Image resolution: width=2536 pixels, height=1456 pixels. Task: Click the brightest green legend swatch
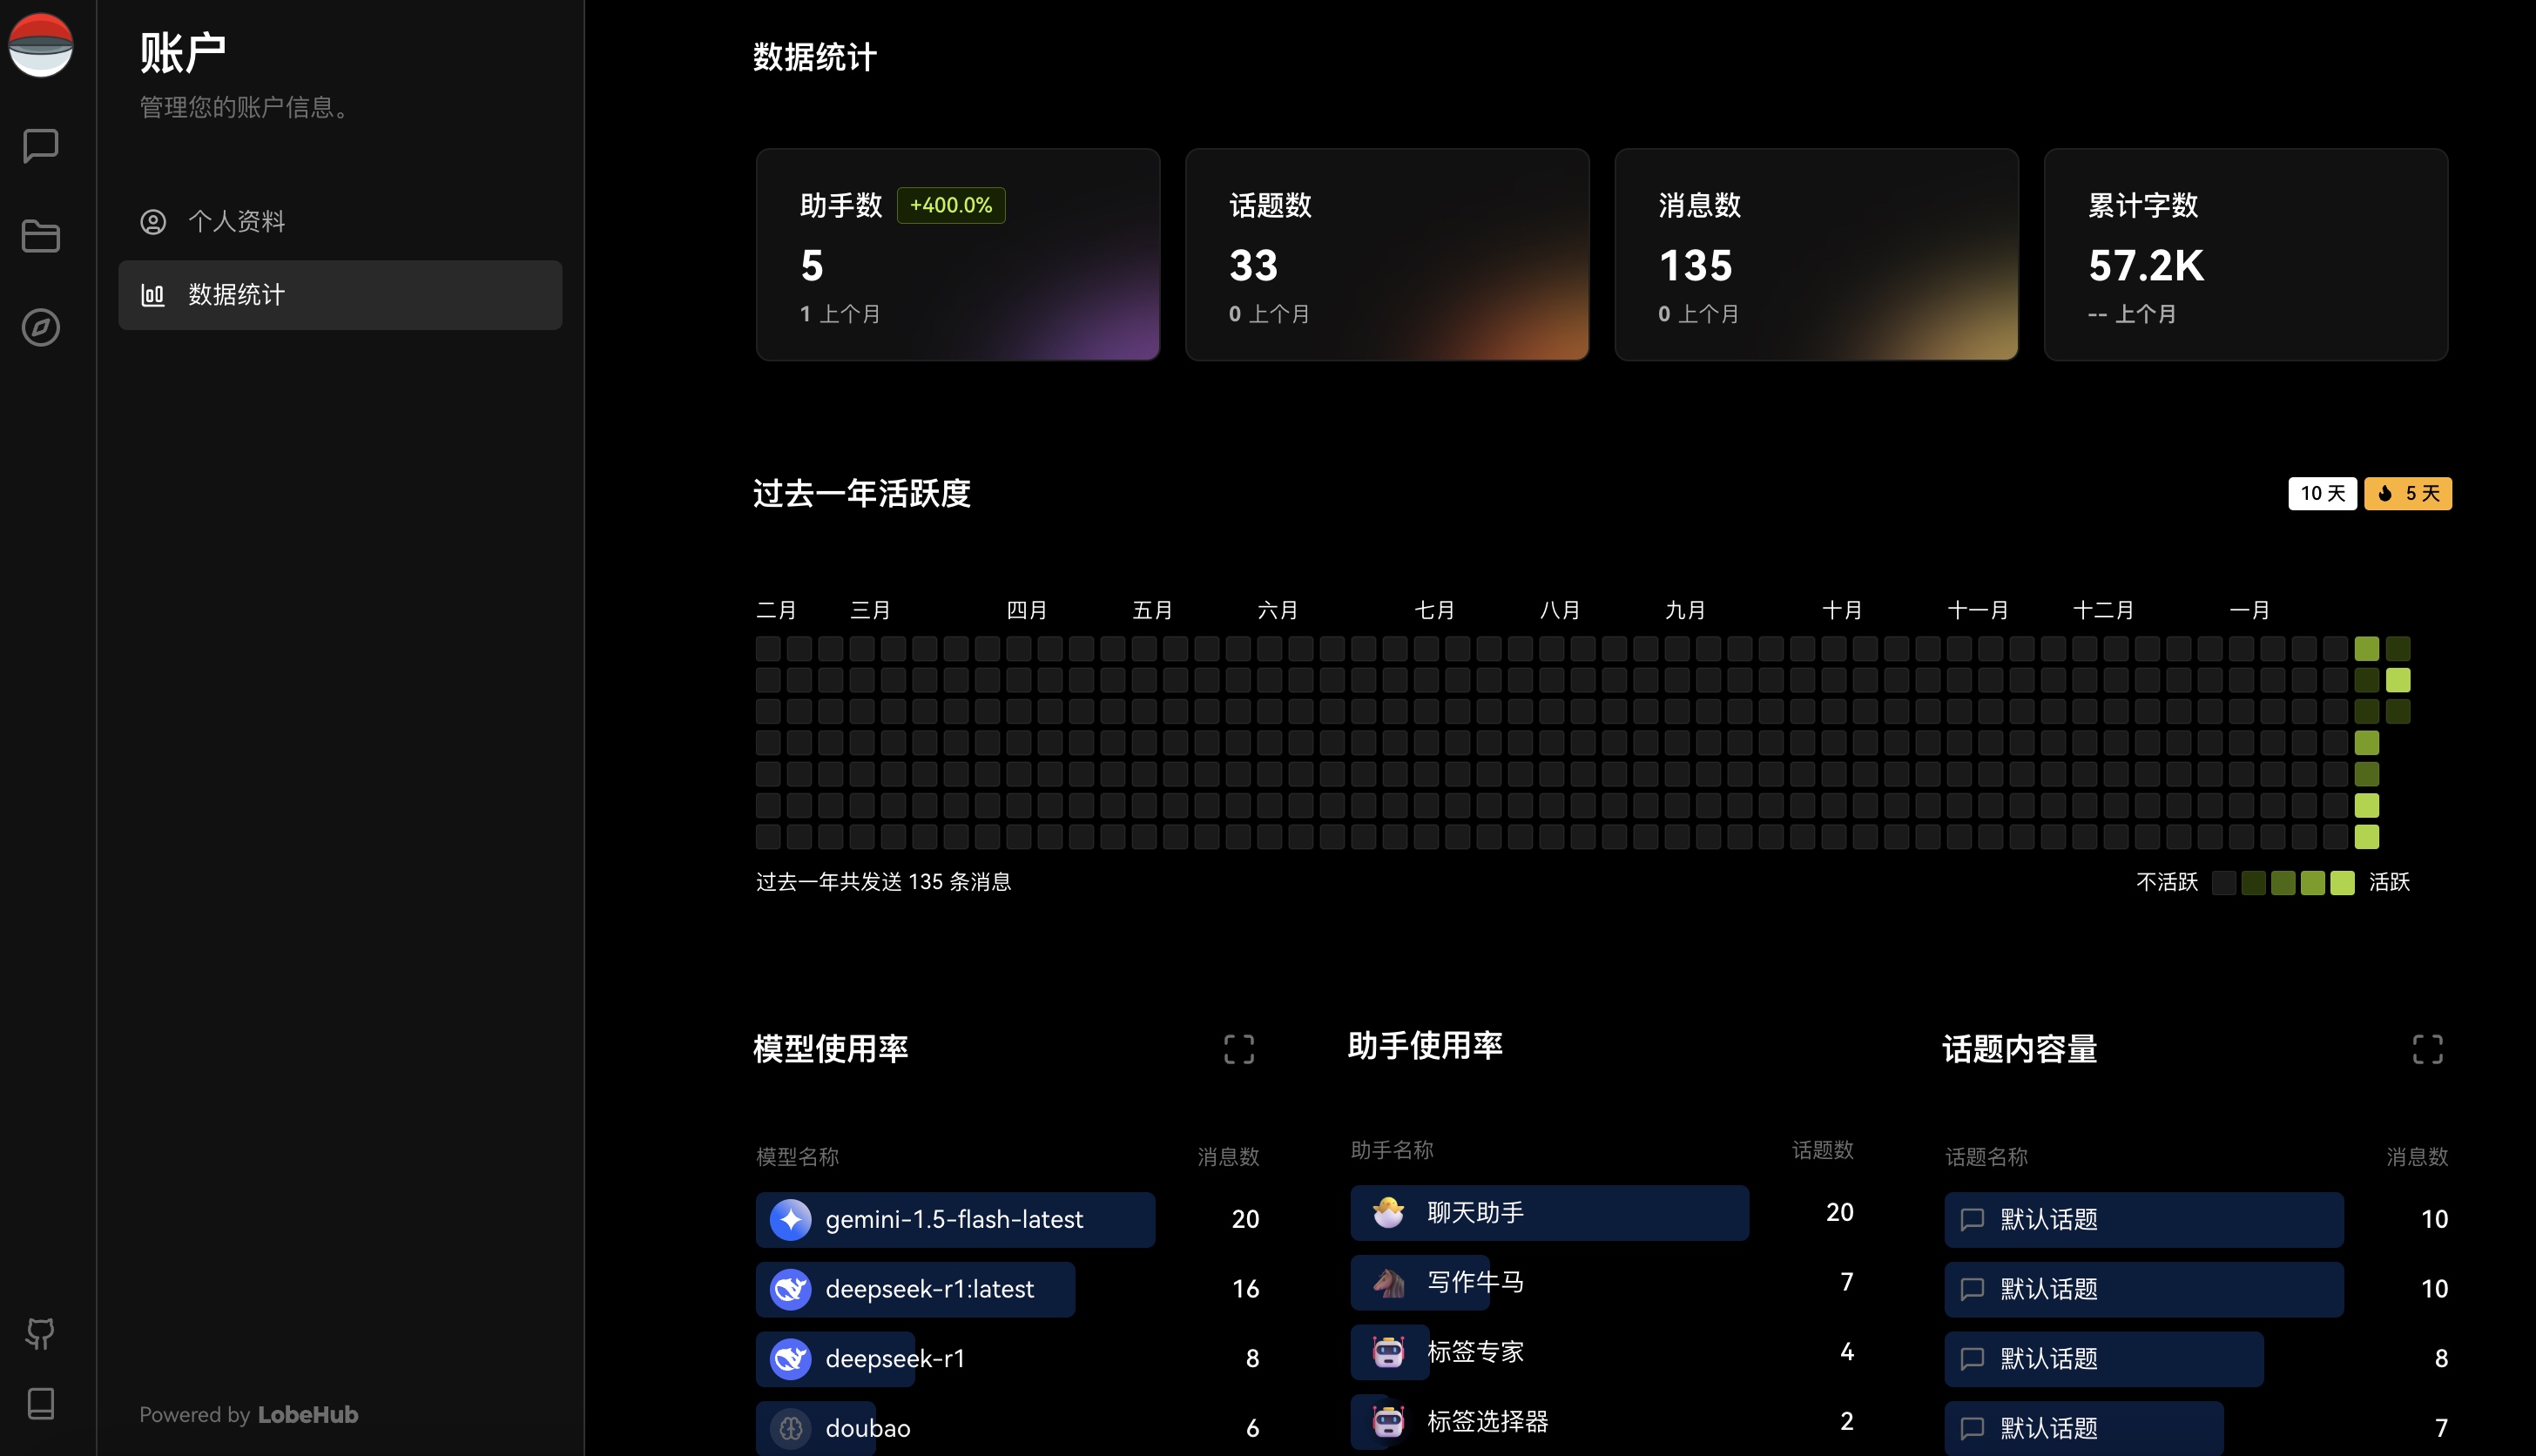click(2342, 882)
